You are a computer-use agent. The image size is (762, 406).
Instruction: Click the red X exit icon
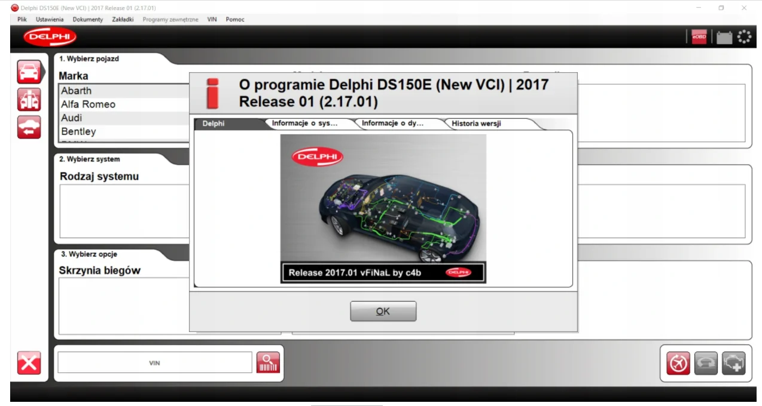point(29,362)
